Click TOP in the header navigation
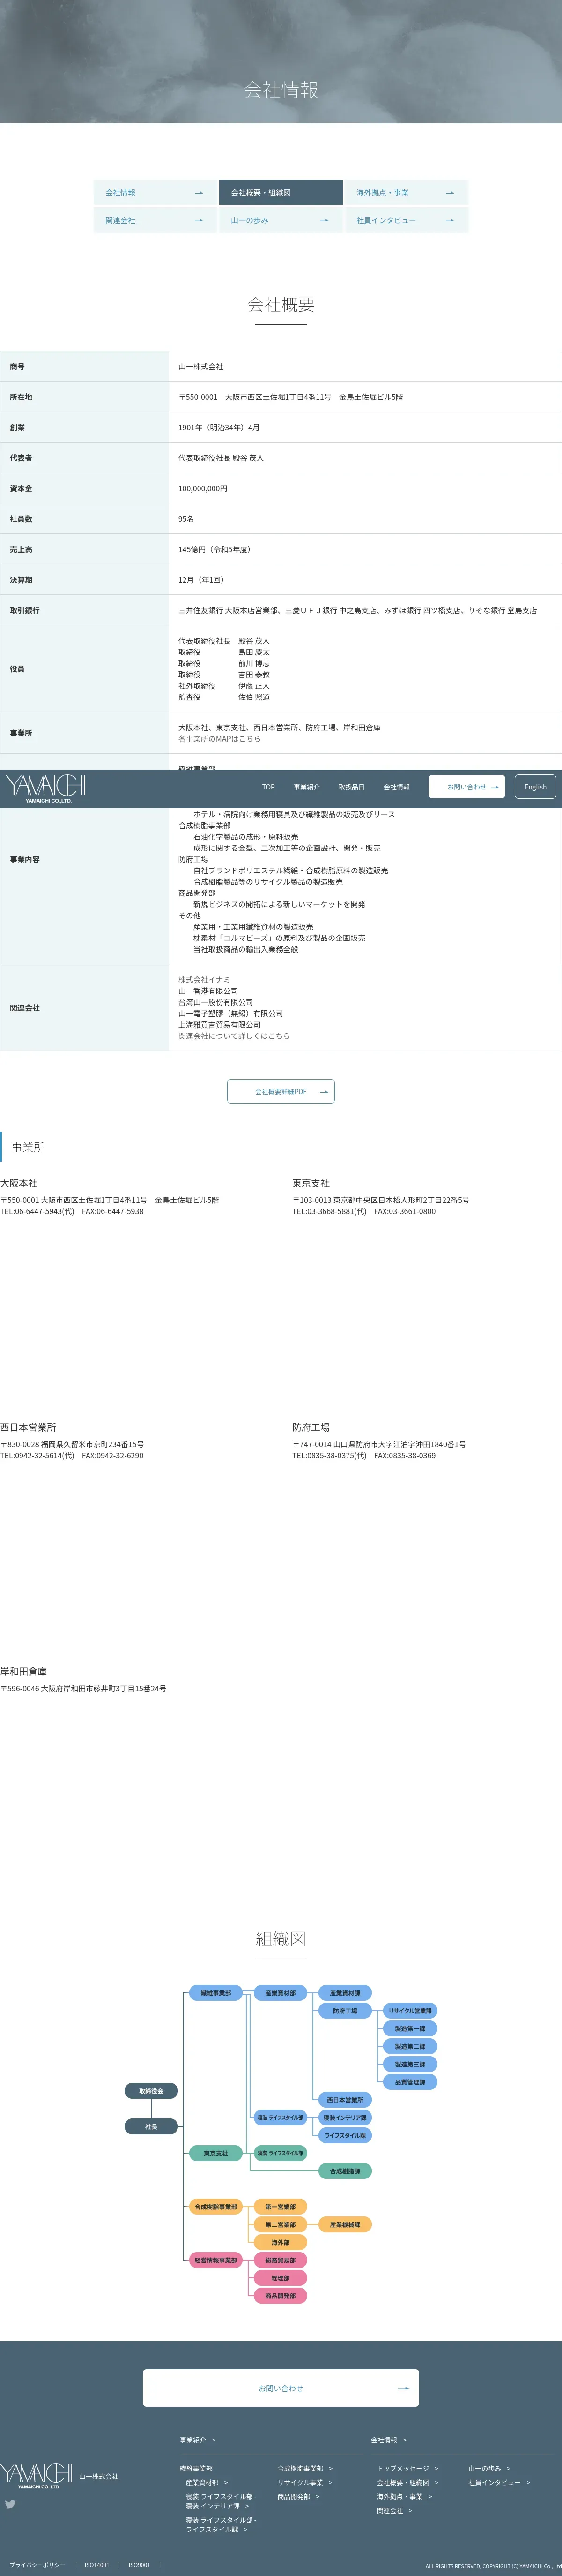Image resolution: width=562 pixels, height=2576 pixels. [x=268, y=787]
